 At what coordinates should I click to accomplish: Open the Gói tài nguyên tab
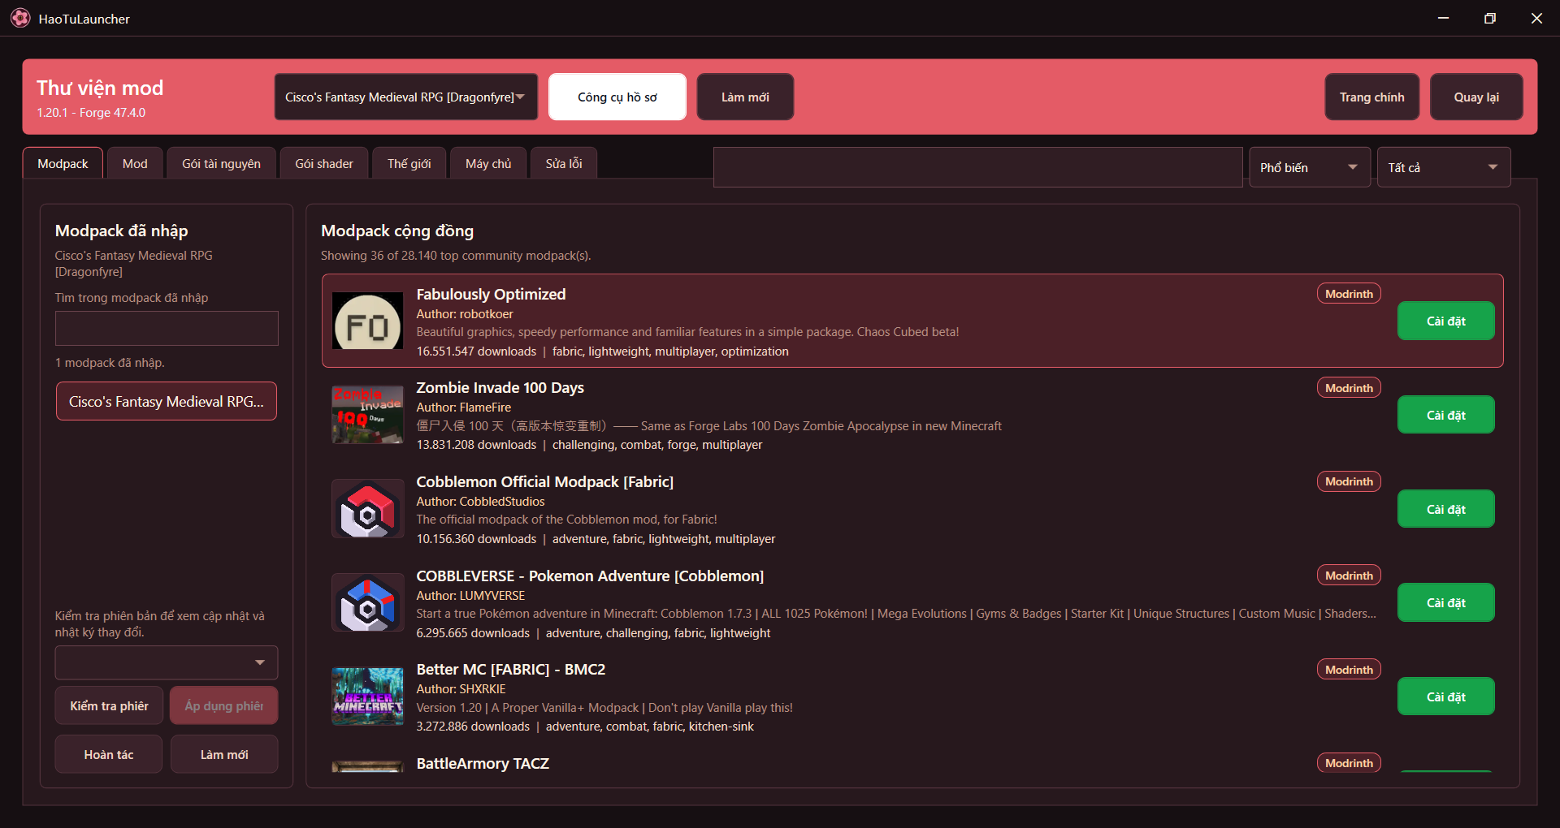[x=221, y=163]
